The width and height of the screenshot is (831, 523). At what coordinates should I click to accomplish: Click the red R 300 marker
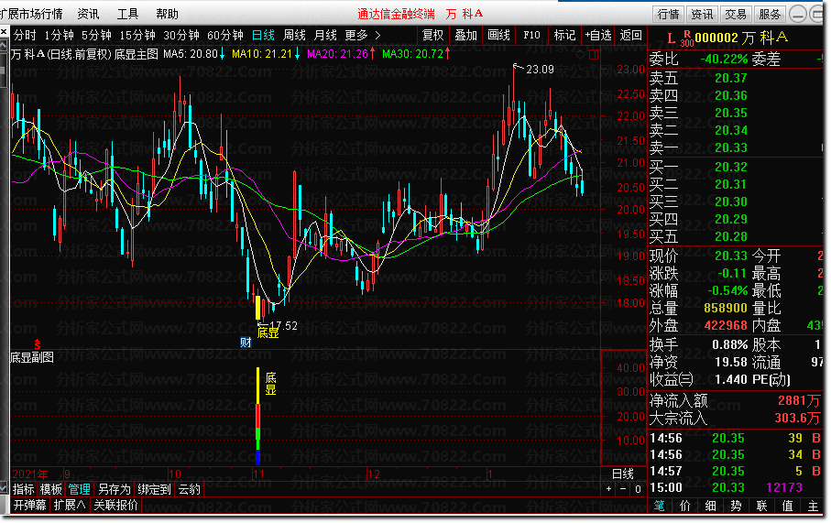[x=687, y=39]
